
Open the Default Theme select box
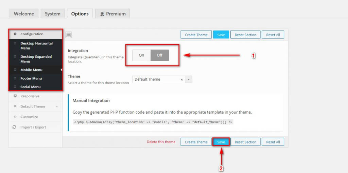tap(162, 79)
